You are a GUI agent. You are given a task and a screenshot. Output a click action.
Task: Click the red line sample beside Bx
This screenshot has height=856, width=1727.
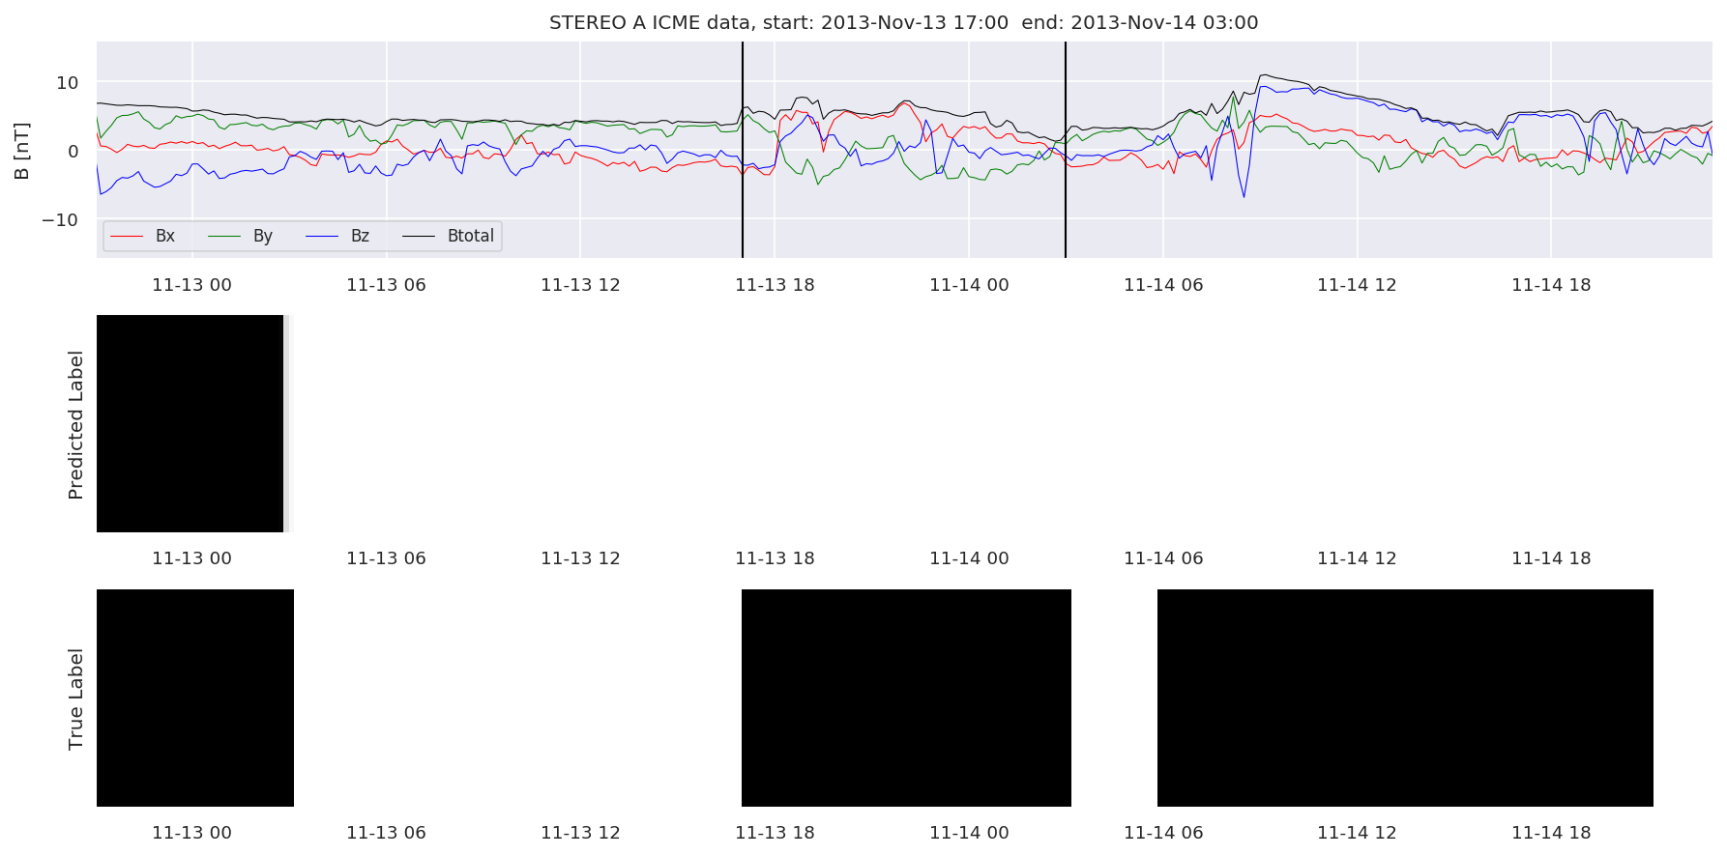[x=128, y=237]
